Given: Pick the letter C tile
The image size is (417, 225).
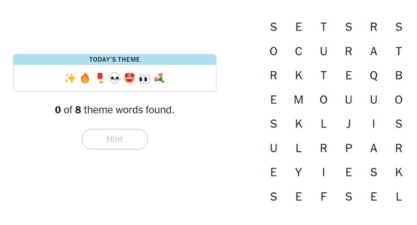Looking at the screenshot, I should point(298,51).
